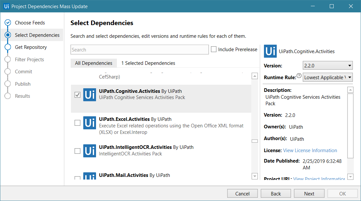
Task: Click the UiPath.Cognitive.Activities title in list
Action: pyautogui.click(x=129, y=91)
